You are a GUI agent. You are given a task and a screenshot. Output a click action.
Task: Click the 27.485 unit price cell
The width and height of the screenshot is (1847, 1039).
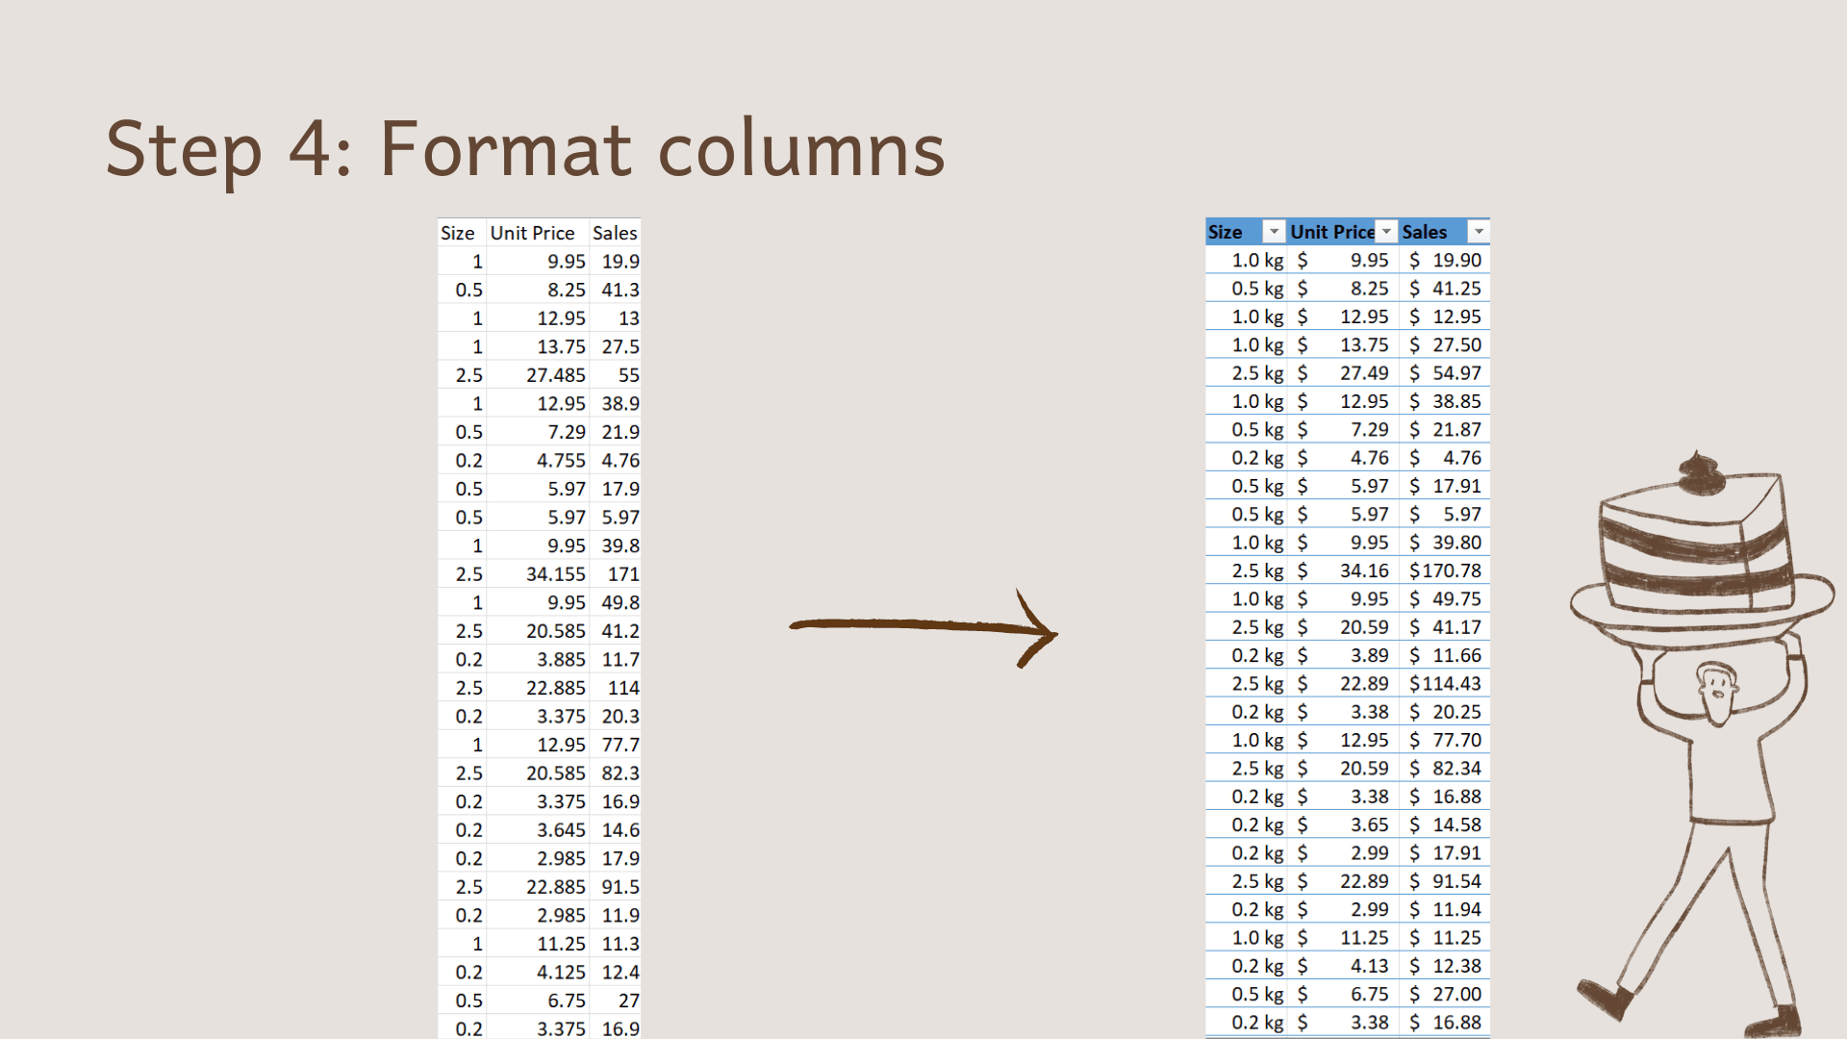pyautogui.click(x=555, y=375)
